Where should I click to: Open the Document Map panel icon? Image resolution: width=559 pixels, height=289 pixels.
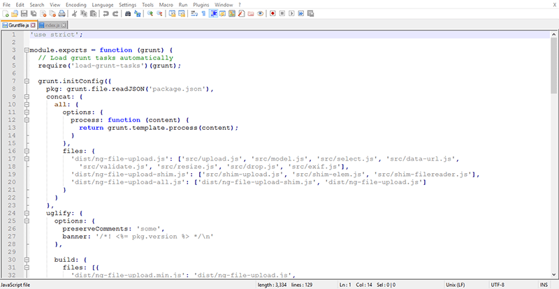[x=232, y=13]
